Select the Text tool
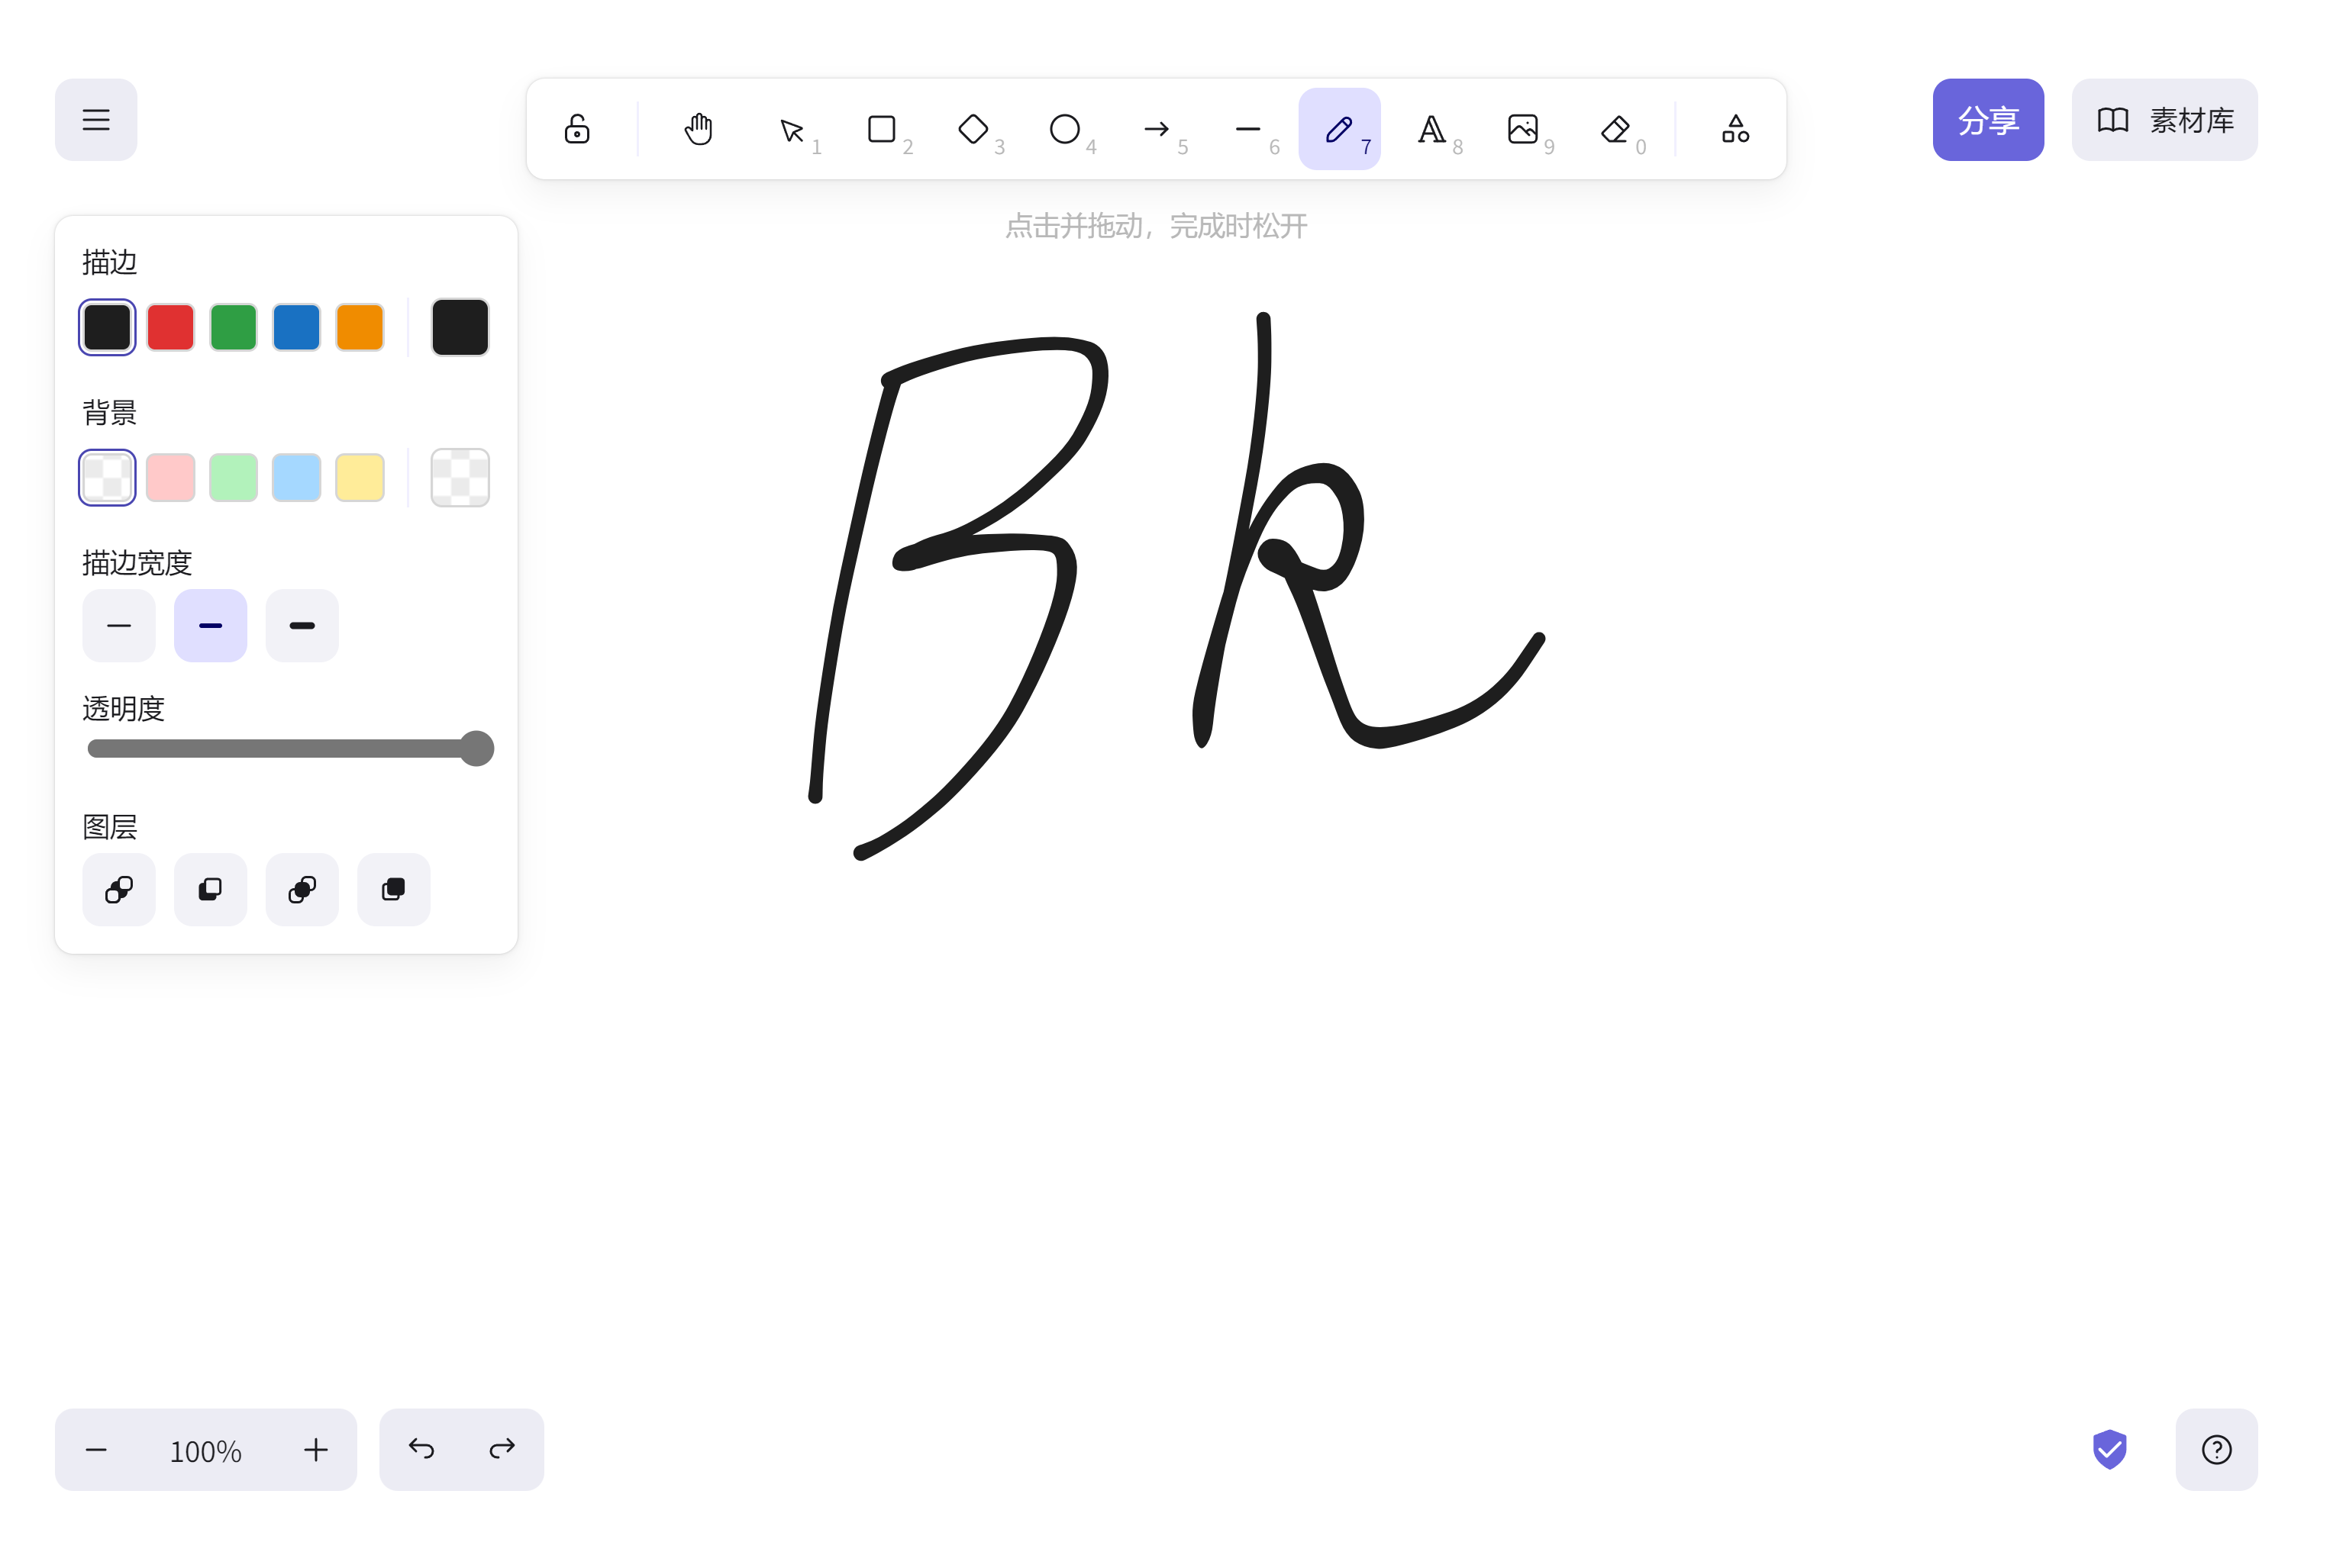 coord(1431,129)
